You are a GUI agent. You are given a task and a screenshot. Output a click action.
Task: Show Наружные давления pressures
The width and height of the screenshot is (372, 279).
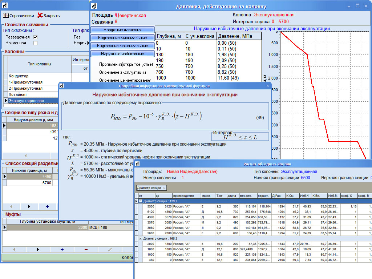122,30
